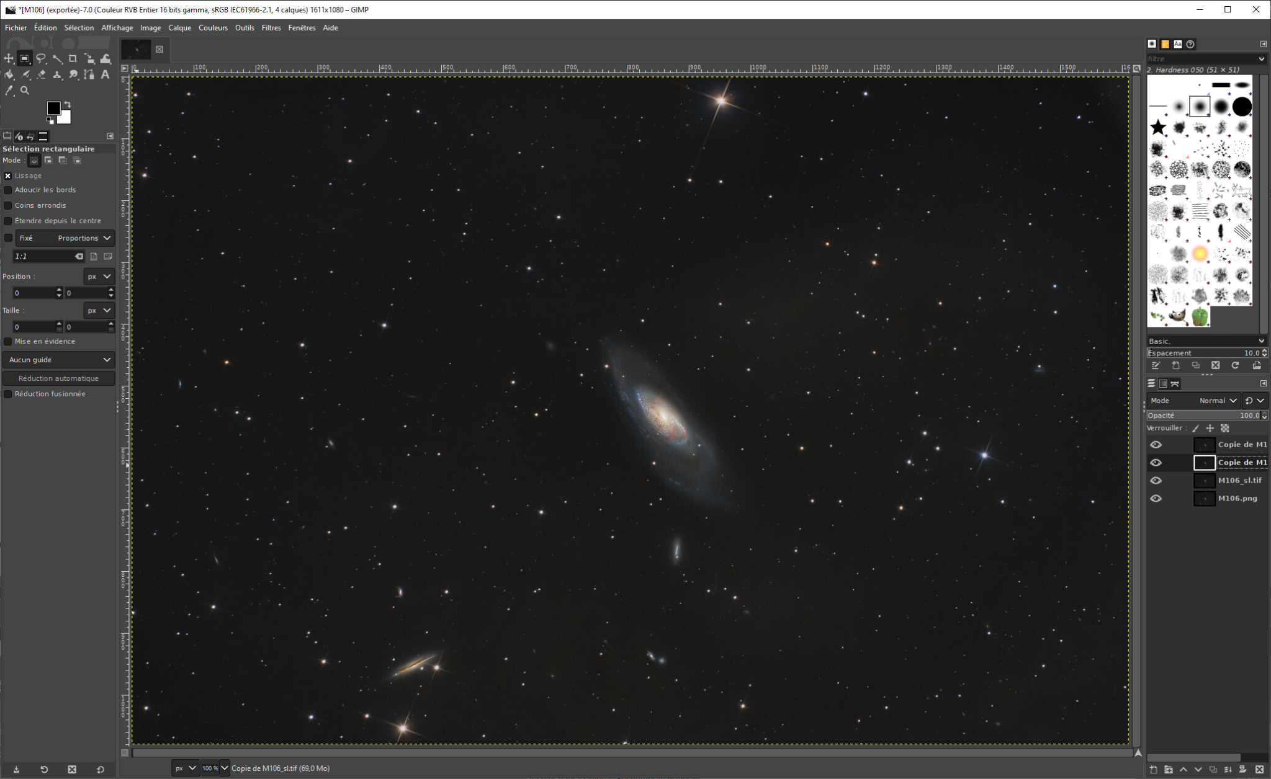Image resolution: width=1271 pixels, height=779 pixels.
Task: Open the brush filtre dropdown arrow
Action: tap(1261, 59)
